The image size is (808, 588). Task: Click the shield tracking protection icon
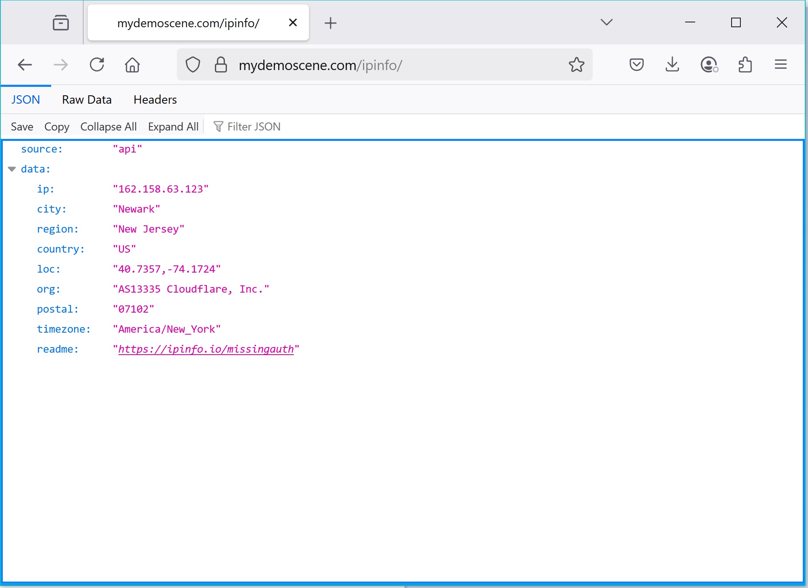[192, 64]
